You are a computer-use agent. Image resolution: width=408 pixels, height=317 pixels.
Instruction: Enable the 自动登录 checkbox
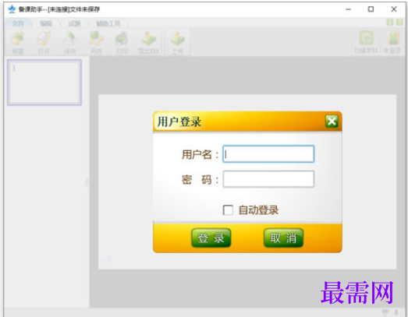228,210
